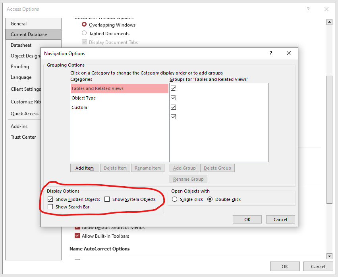Click scroll down arrow in Access Options
Screen dimensions: 338x277
click(329, 256)
